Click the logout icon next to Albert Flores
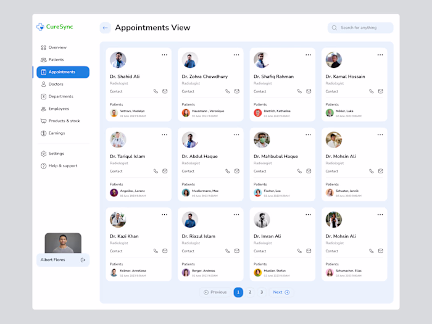Image resolution: width=432 pixels, height=324 pixels. (83, 260)
